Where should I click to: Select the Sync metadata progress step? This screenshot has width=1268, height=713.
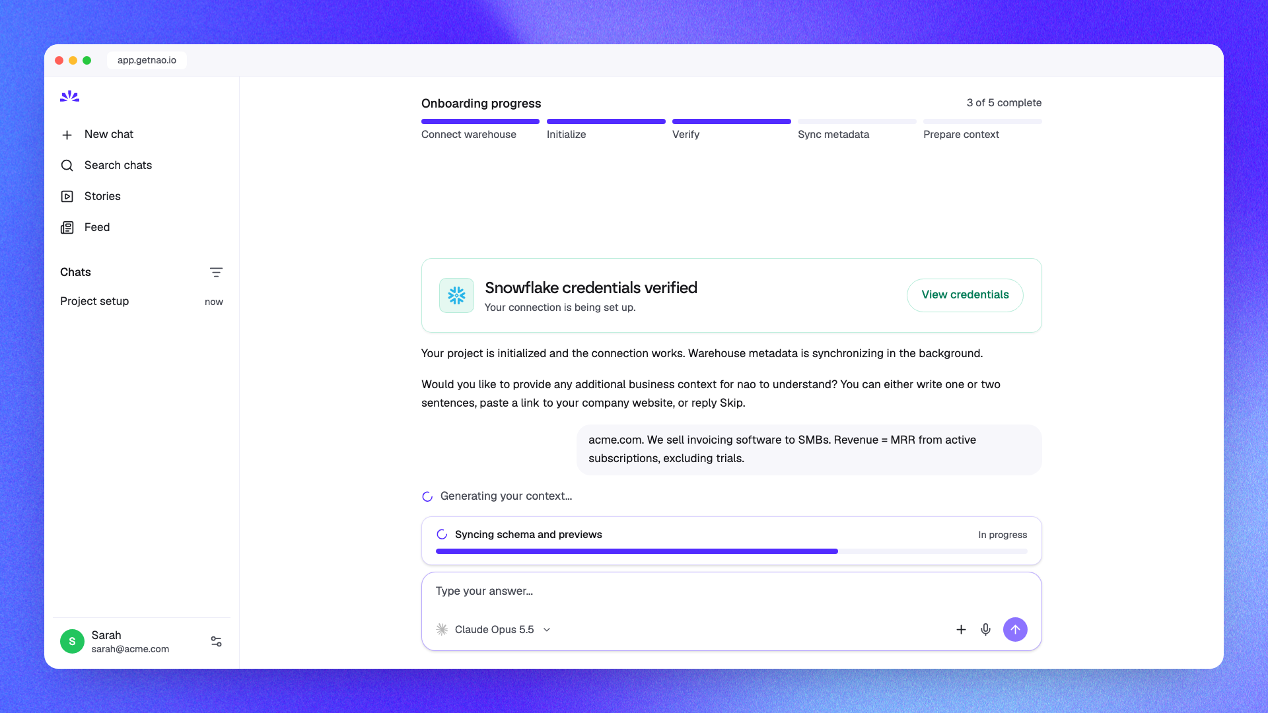[x=857, y=129]
